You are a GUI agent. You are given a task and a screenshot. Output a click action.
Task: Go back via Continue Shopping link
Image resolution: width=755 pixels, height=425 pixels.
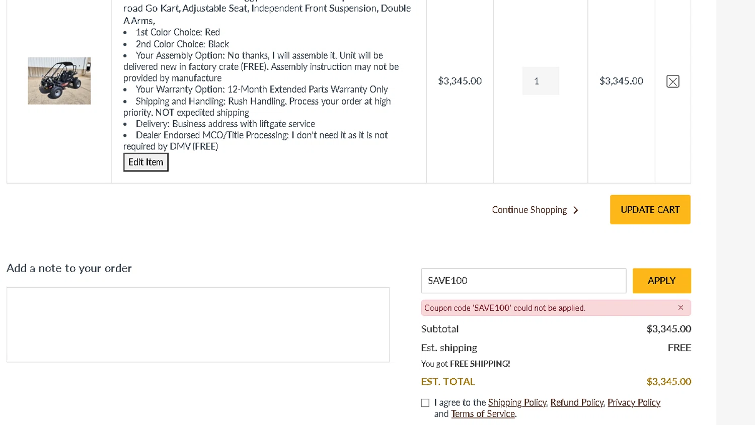pyautogui.click(x=530, y=210)
